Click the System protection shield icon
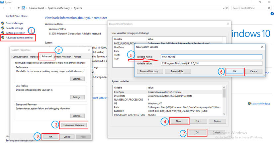 click(3, 33)
